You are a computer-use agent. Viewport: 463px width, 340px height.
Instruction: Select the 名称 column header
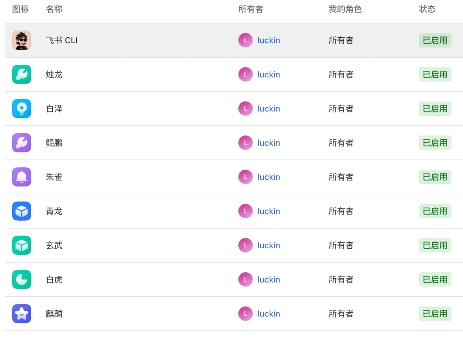click(54, 9)
